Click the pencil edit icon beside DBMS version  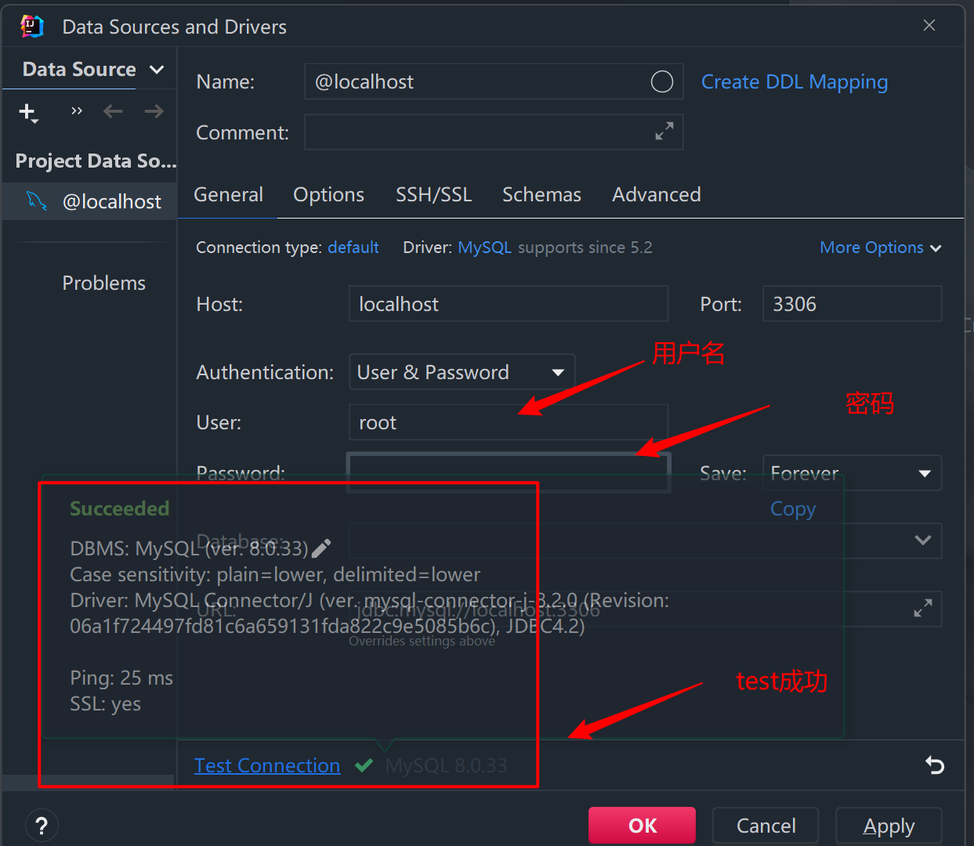[x=321, y=548]
